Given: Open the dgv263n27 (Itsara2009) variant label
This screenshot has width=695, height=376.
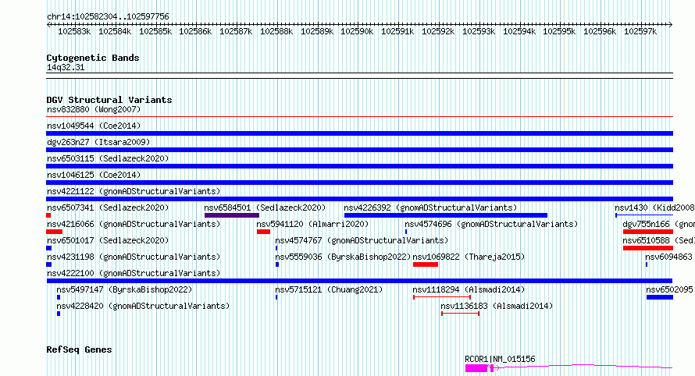Looking at the screenshot, I should [x=98, y=142].
